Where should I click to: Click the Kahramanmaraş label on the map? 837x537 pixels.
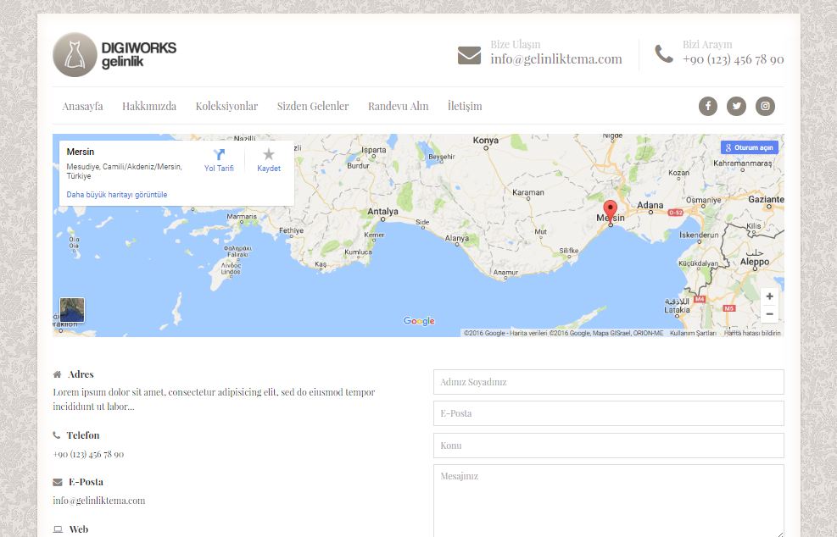click(743, 163)
